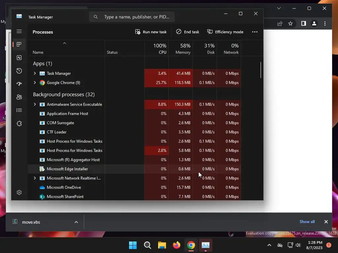Click the SharePoint icon in process list
Viewport: 338px width, 253px height.
42,197
